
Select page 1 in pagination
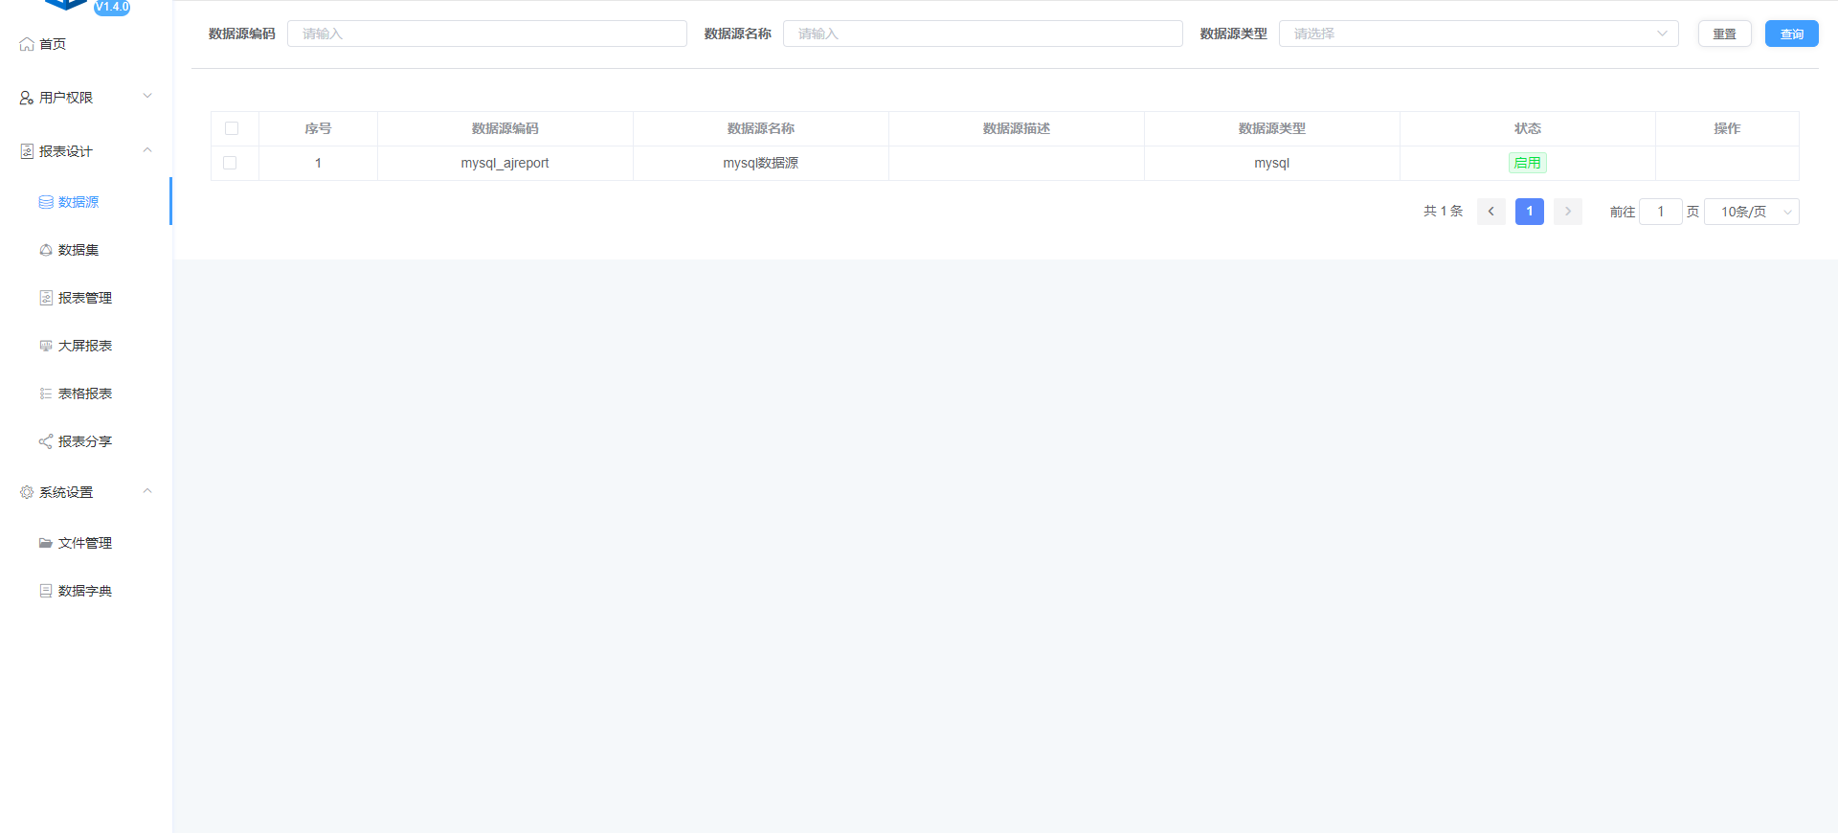tap(1530, 212)
